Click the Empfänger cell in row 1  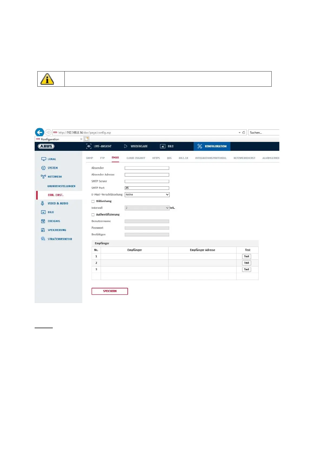click(x=134, y=256)
